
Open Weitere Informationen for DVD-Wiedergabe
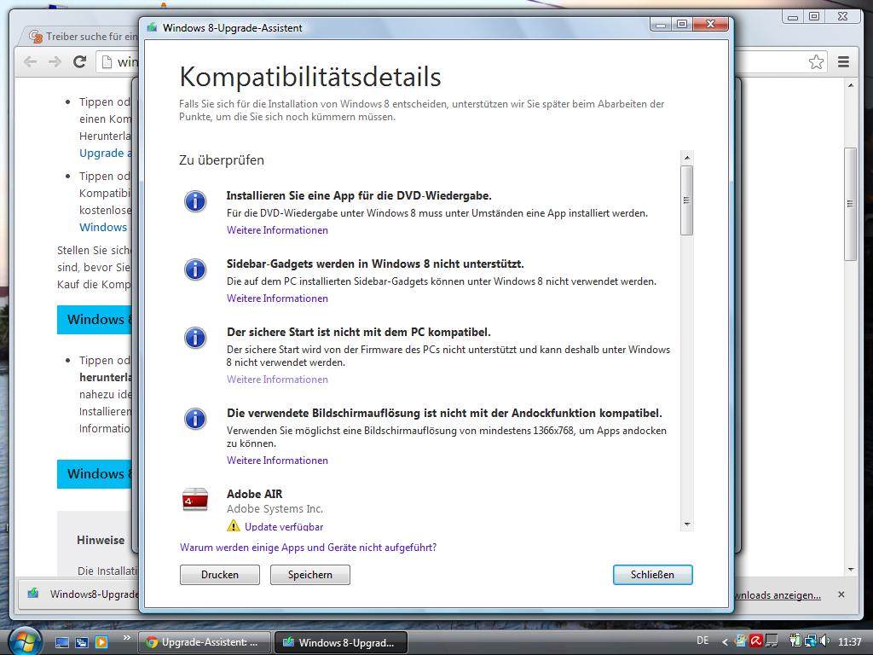coord(277,230)
